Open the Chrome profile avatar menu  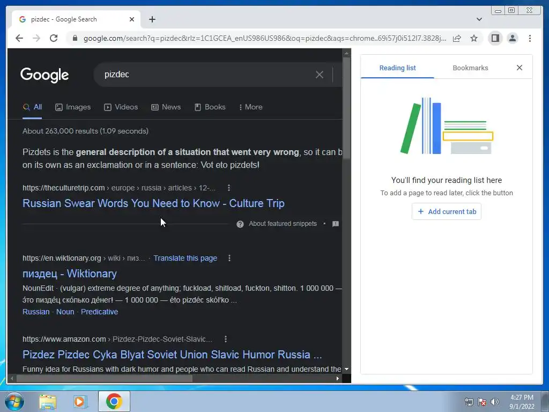click(x=513, y=38)
